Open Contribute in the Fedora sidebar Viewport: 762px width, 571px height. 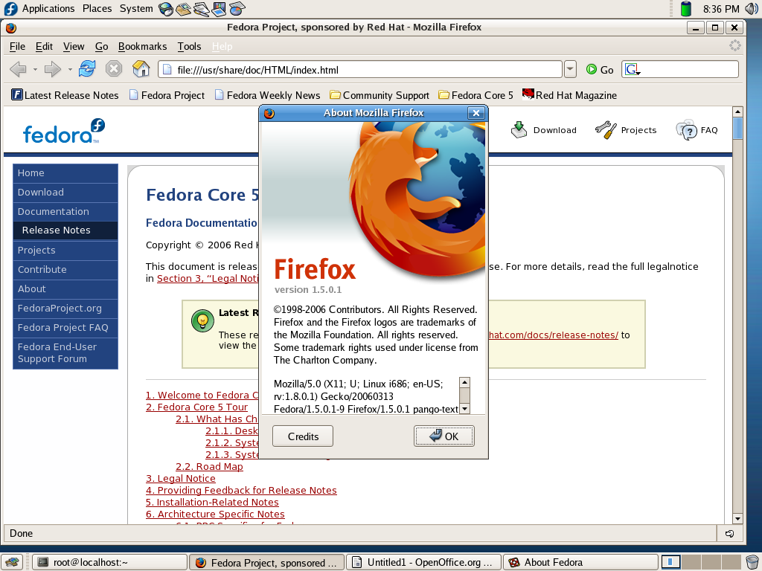tap(65, 269)
